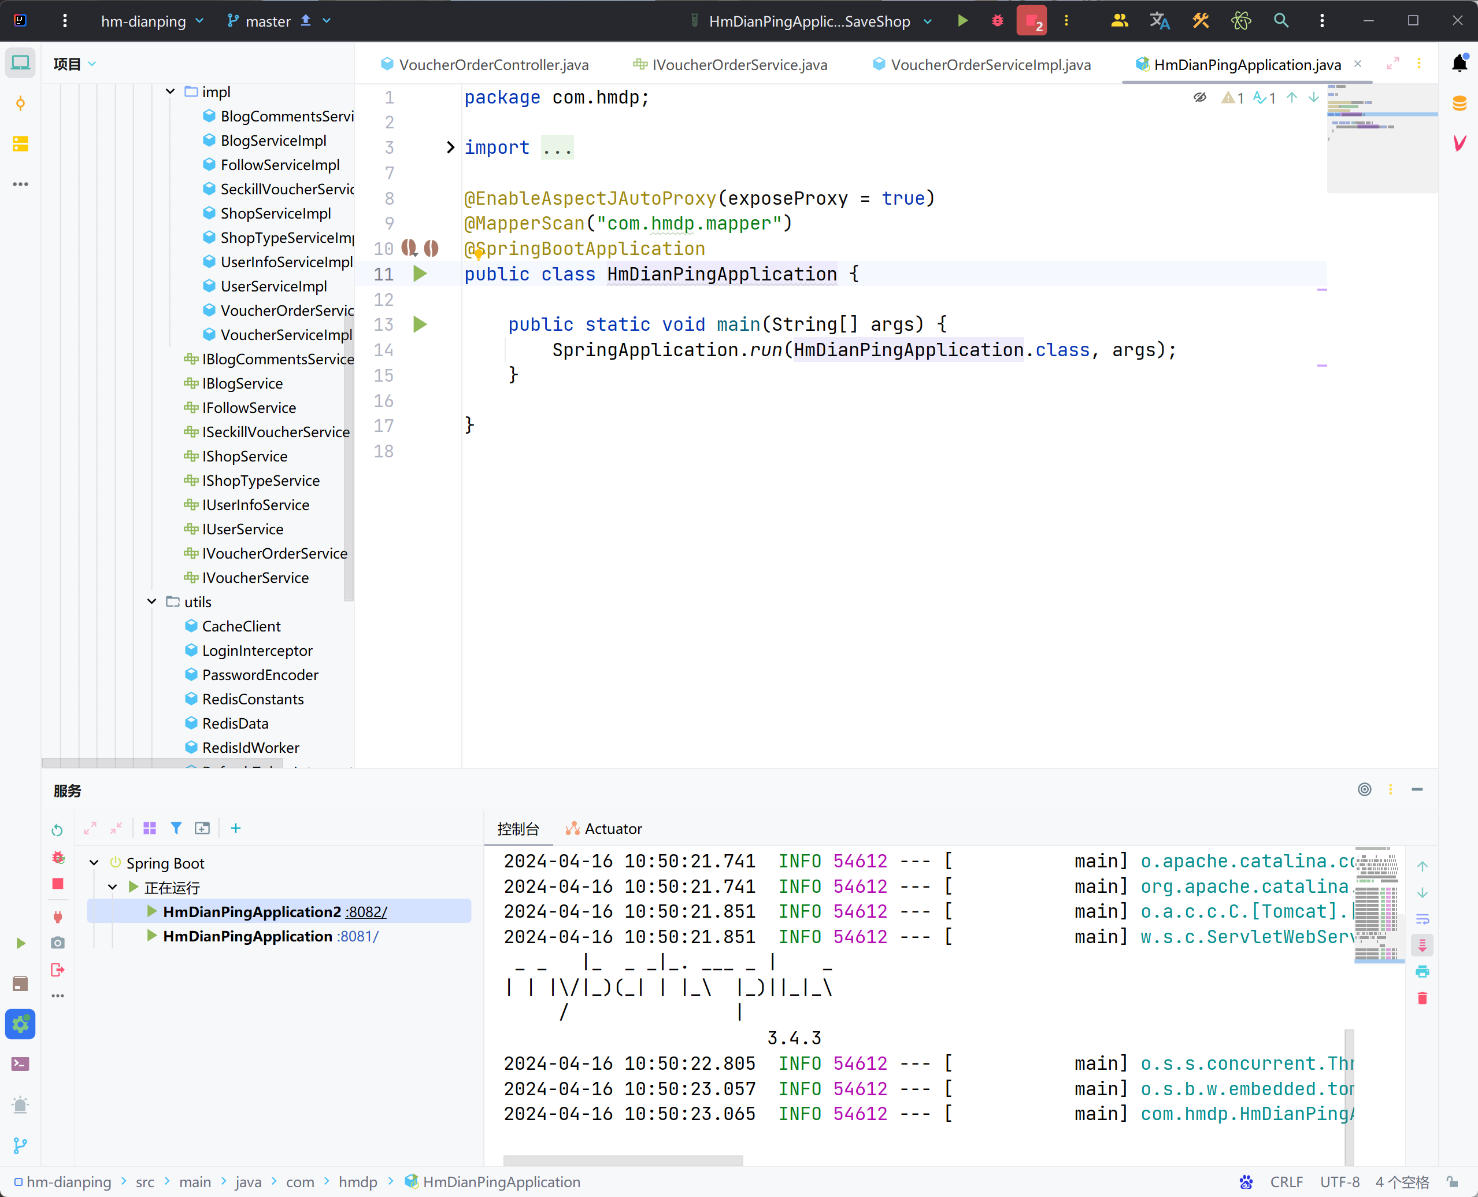
Task: Click the Filter icon in Services toolbar
Action: [176, 828]
